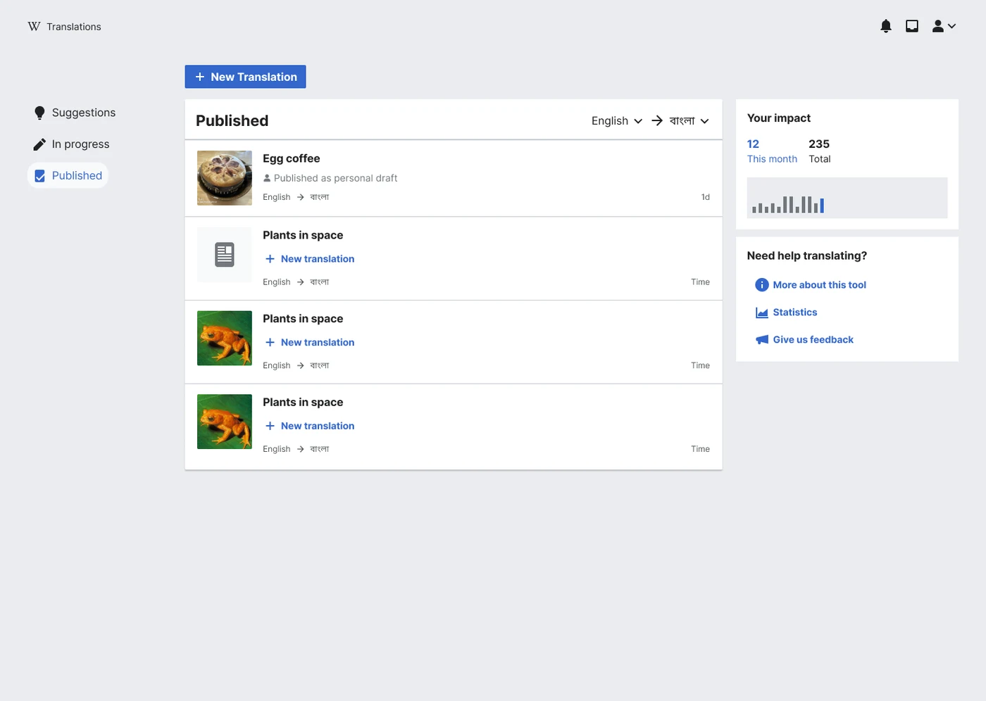Click the Your impact heading

pyautogui.click(x=779, y=118)
